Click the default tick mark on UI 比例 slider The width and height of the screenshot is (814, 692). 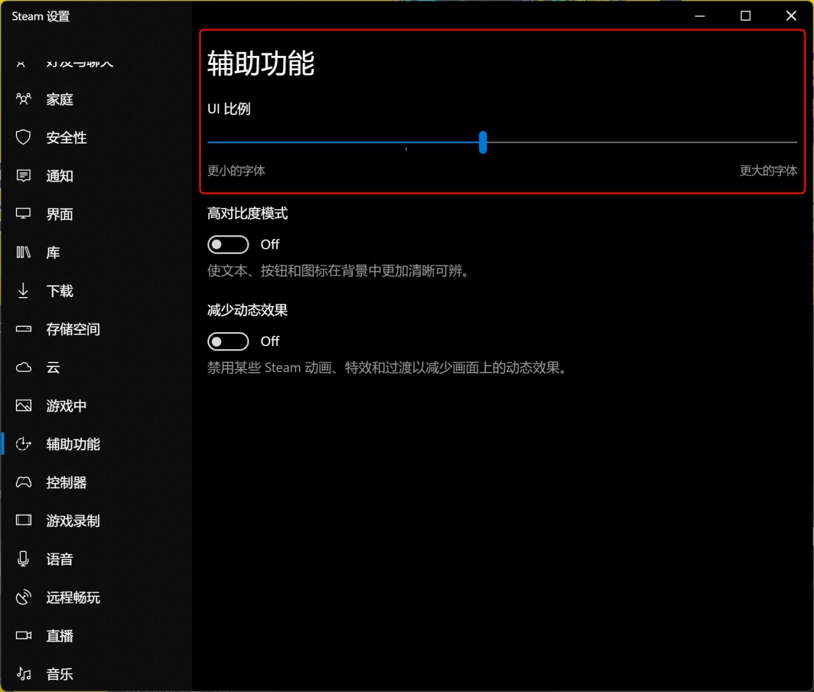coord(406,149)
